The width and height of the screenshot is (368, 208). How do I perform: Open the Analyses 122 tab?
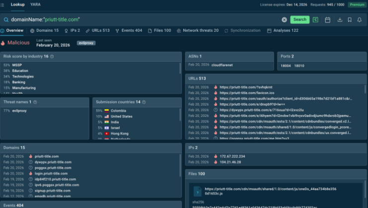point(283,30)
